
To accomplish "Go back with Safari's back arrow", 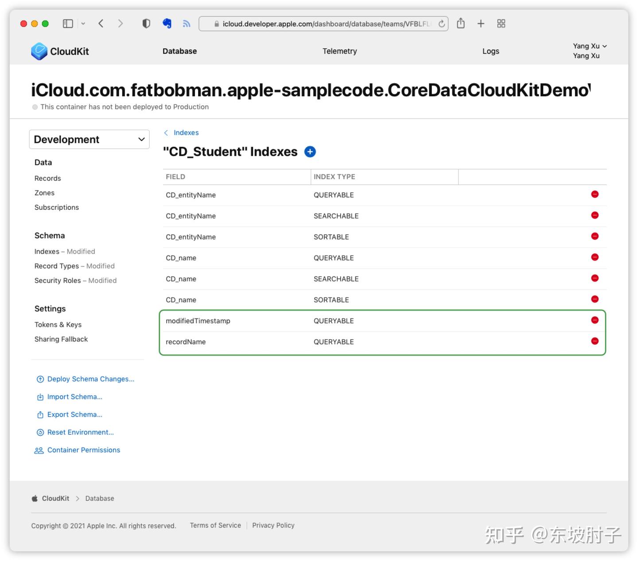I will pyautogui.click(x=101, y=23).
